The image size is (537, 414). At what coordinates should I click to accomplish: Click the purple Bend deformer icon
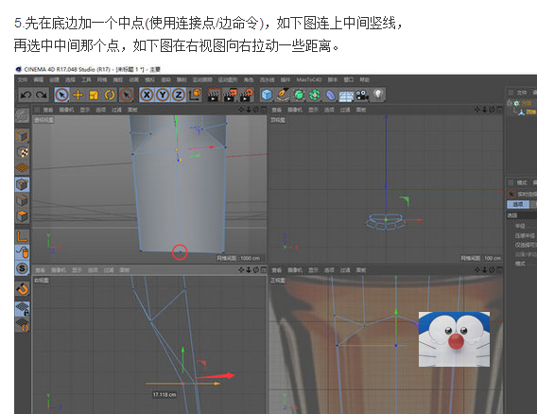(x=330, y=95)
